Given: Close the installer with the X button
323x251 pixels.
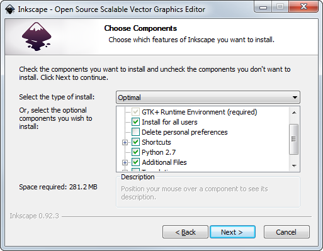Looking at the screenshot, I should (x=303, y=7).
